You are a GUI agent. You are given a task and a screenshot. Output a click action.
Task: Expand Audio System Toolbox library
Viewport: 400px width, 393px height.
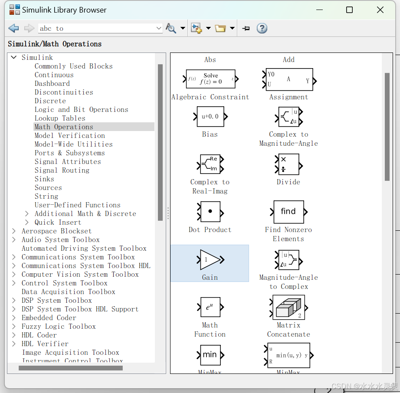(x=14, y=240)
